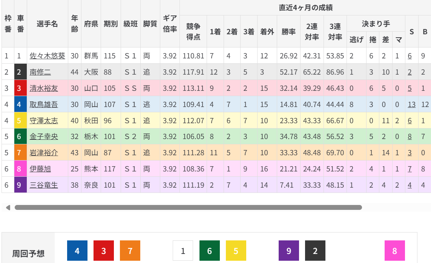Click S count link 13 for 取鳥雄吾
Viewport: 431px width, 263px height.
click(411, 104)
